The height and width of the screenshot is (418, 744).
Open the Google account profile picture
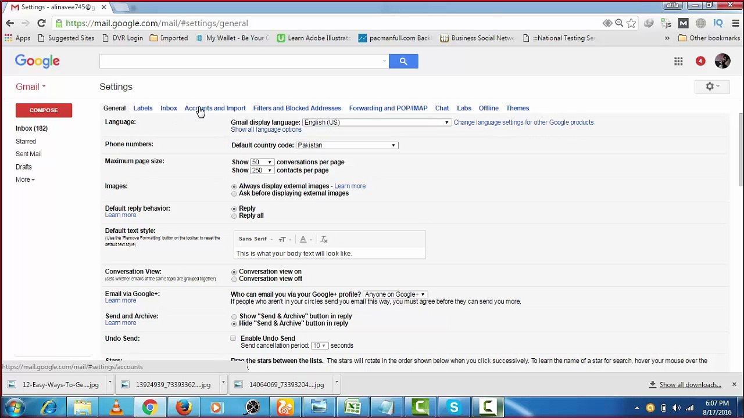point(722,61)
